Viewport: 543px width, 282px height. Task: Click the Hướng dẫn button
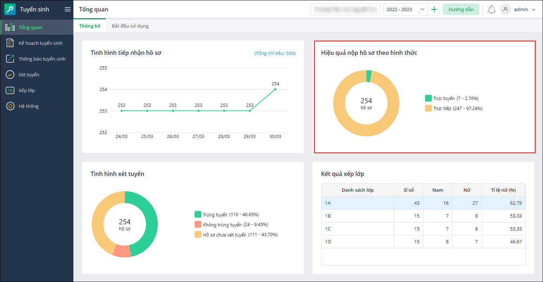(x=461, y=10)
